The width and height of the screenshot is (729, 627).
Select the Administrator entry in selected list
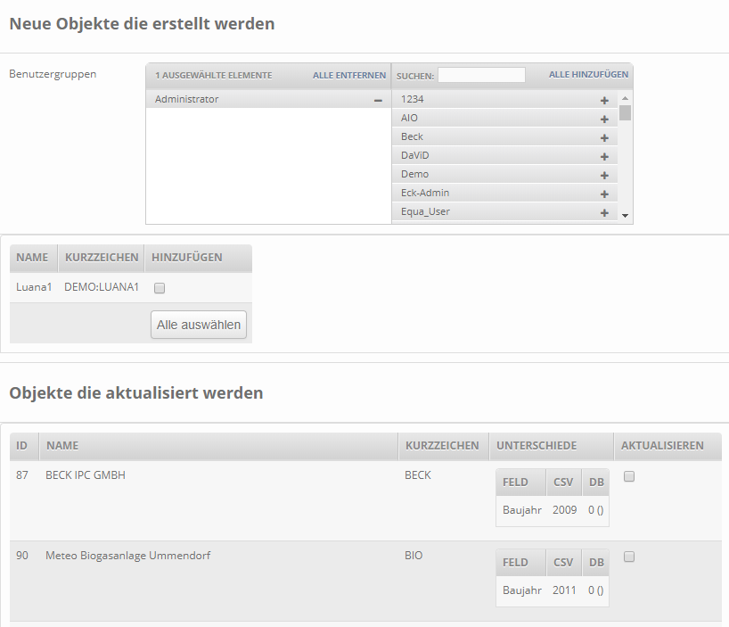tap(268, 99)
